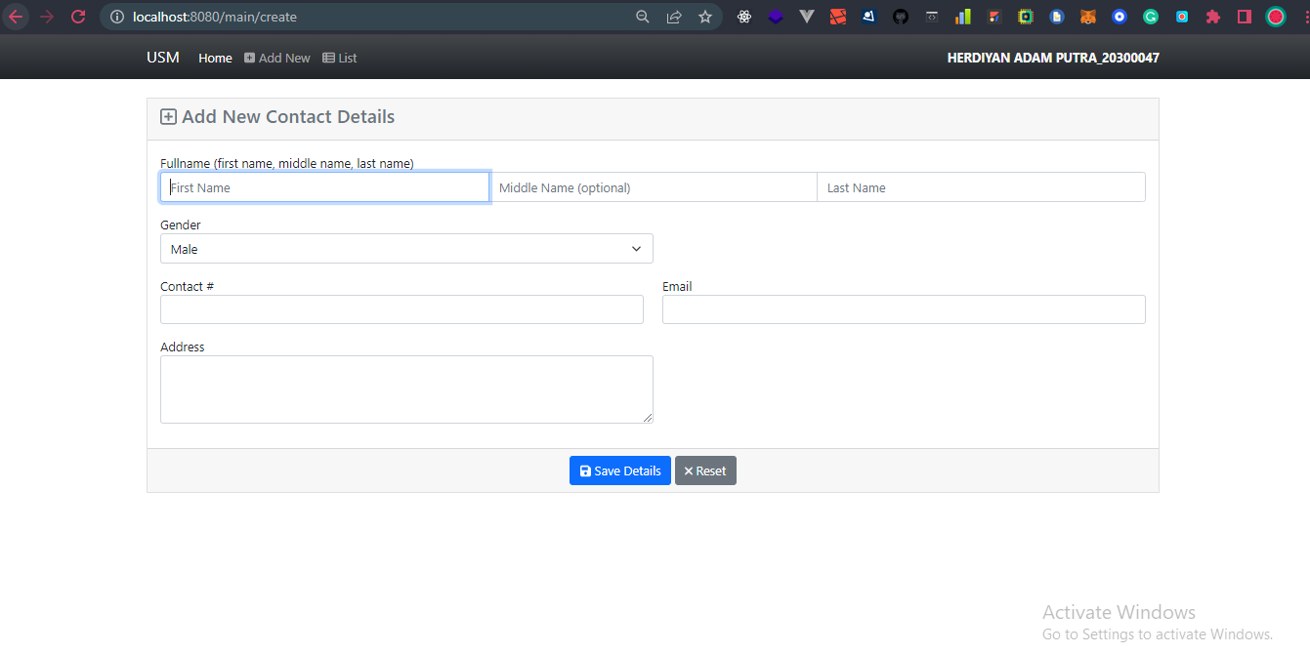The image size is (1310, 654).
Task: Click the browser forward arrow
Action: [x=47, y=17]
